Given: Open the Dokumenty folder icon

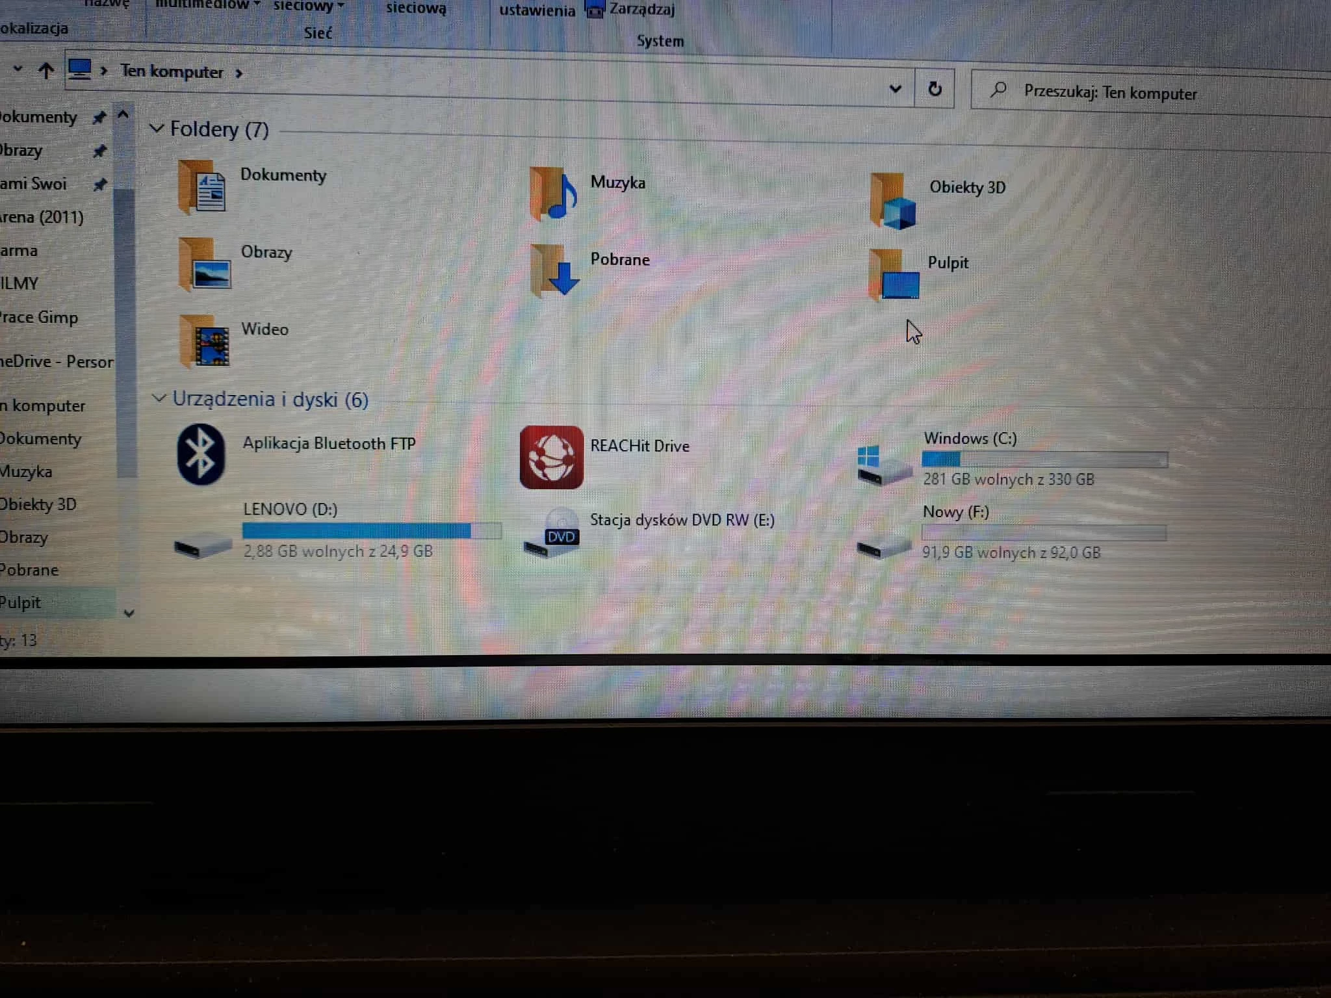Looking at the screenshot, I should pos(202,188).
